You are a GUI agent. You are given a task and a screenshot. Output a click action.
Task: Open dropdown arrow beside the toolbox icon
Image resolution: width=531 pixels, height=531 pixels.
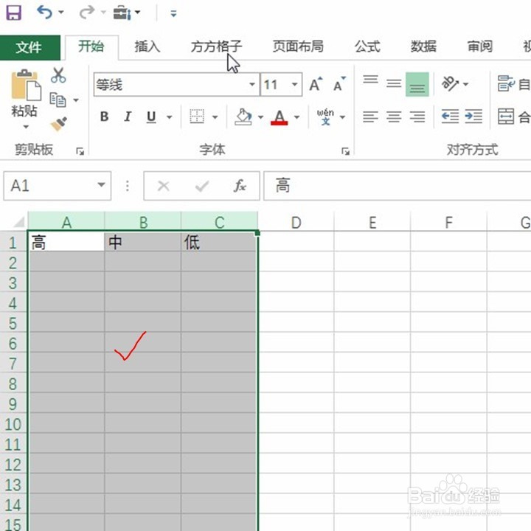click(137, 13)
